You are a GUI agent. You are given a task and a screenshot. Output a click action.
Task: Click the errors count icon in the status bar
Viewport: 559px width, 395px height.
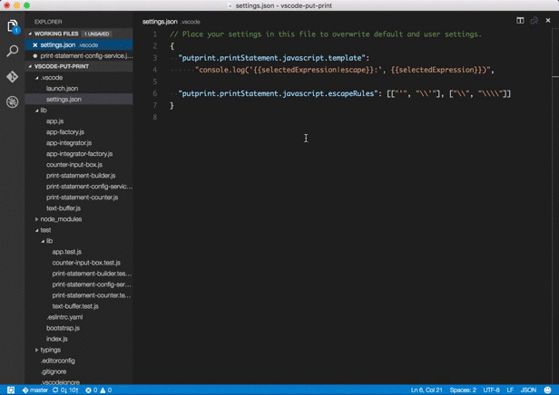click(x=88, y=390)
